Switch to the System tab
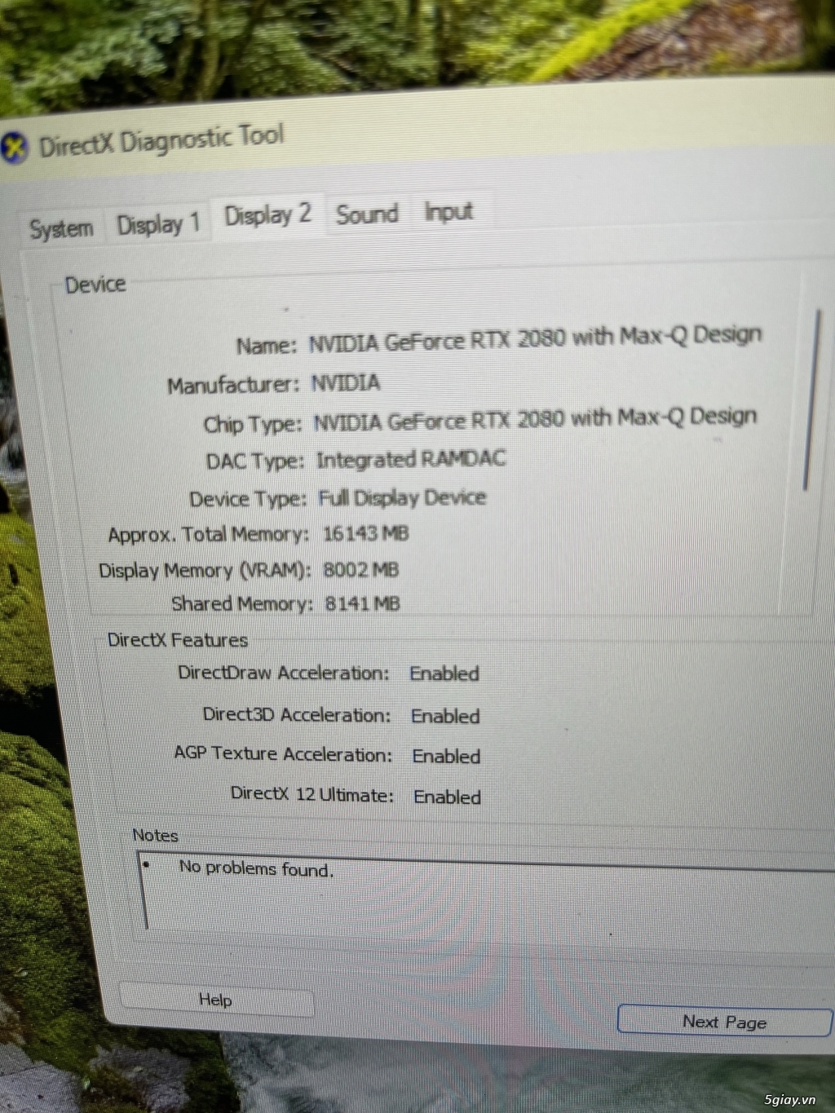This screenshot has width=835, height=1113. [x=60, y=228]
